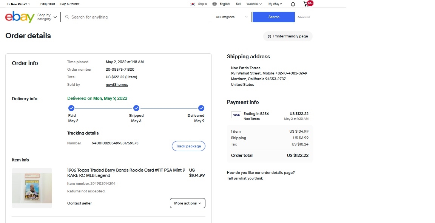Open the All Categories dropdown
Viewport: 435px width, 223px height.
tap(231, 17)
